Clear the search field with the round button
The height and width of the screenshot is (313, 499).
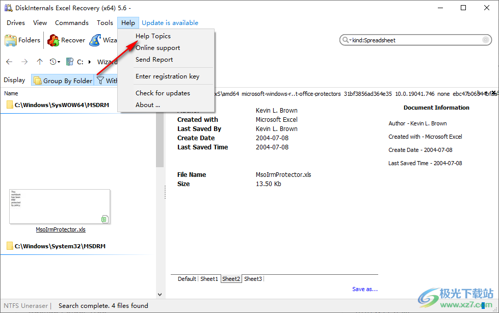tap(486, 40)
